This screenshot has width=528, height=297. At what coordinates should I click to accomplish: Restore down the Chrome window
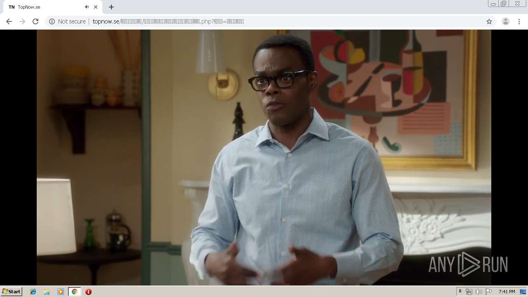504,4
